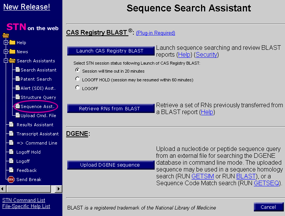Open Help link next to Launch BLAST
285x216 pixels.
coord(184,54)
